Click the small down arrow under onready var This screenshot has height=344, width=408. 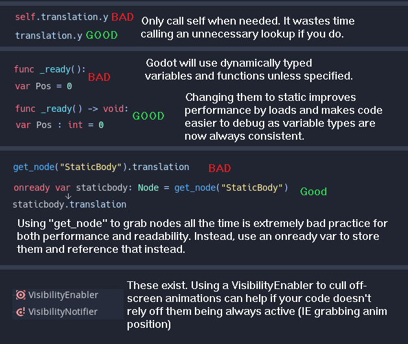point(68,196)
